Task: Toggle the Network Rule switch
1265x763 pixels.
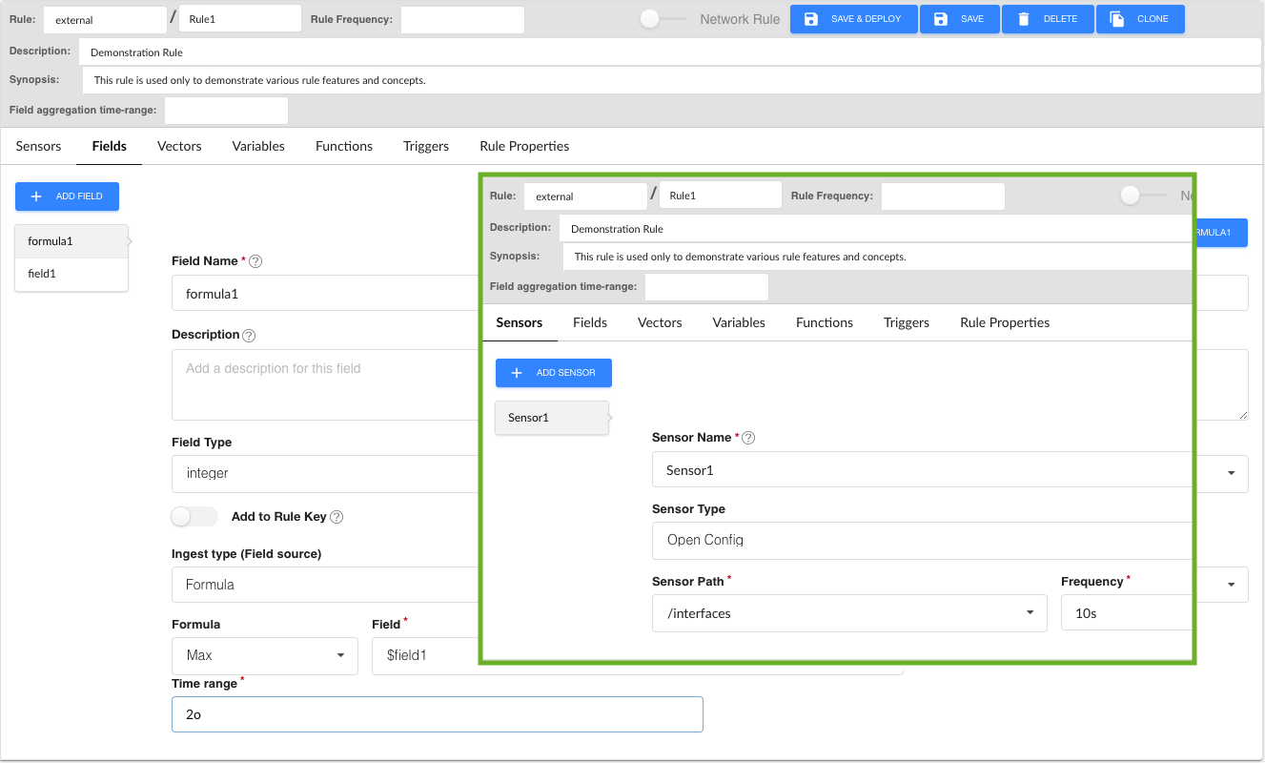Action: pyautogui.click(x=662, y=19)
